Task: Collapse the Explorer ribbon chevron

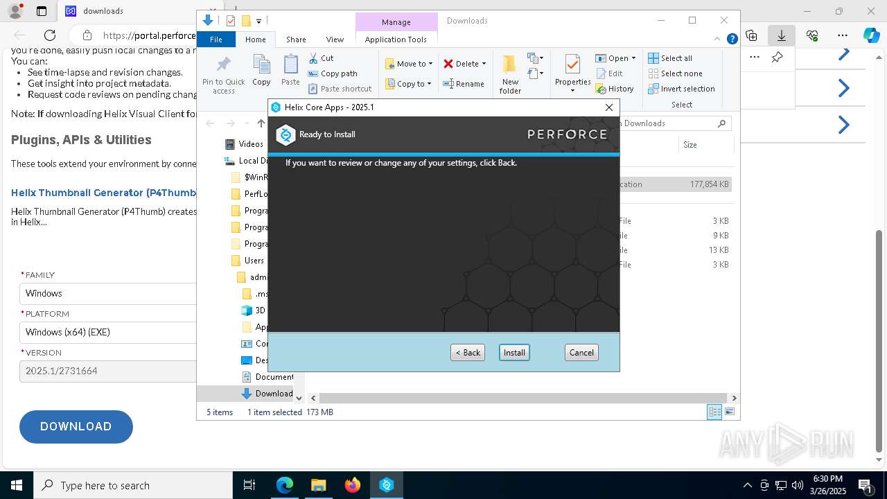Action: coord(717,39)
